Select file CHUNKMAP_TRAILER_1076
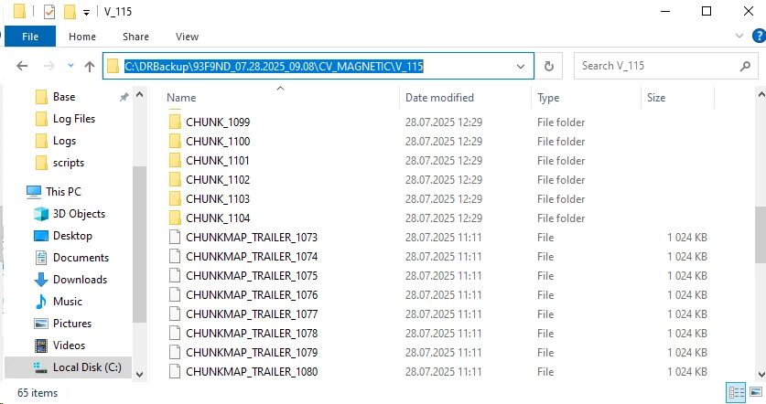 (x=252, y=294)
